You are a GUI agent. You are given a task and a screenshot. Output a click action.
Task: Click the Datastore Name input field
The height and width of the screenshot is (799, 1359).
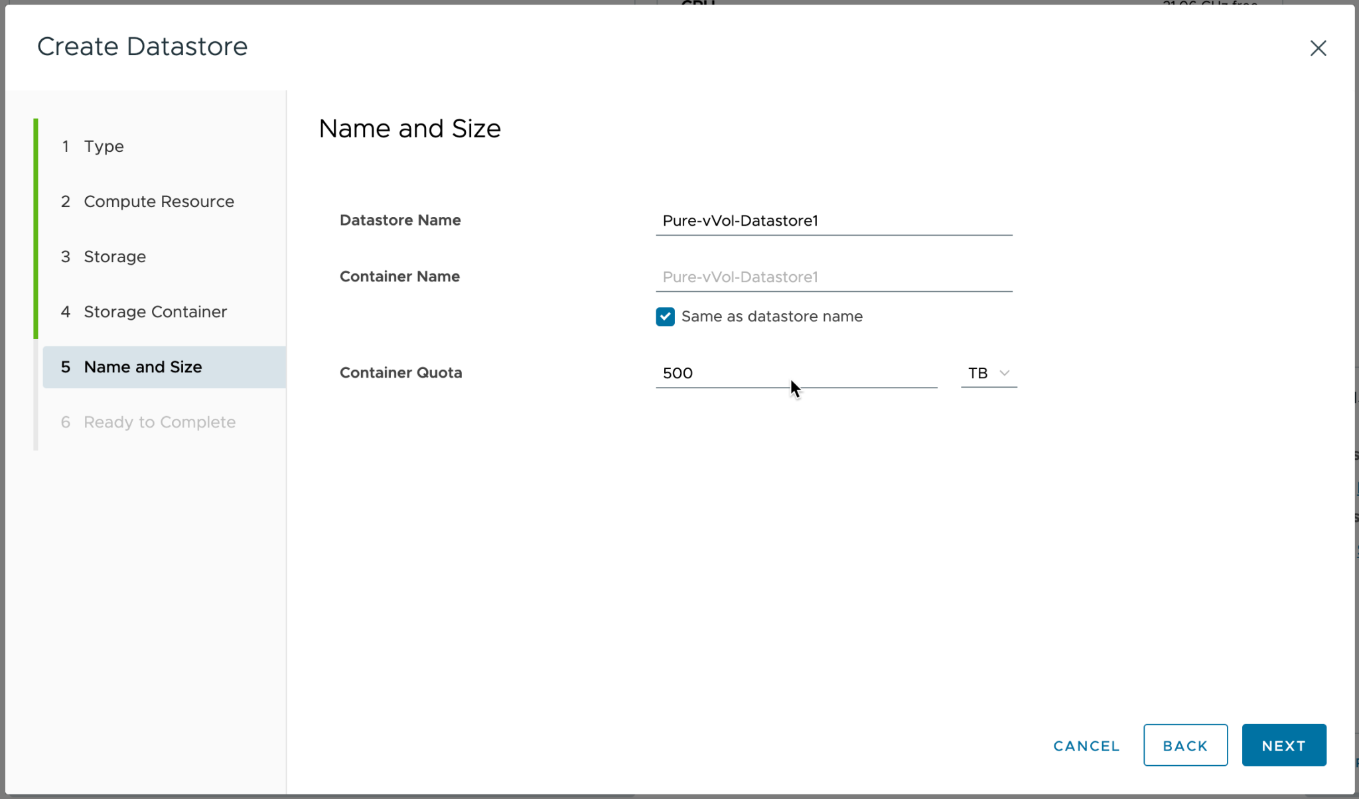[833, 221]
